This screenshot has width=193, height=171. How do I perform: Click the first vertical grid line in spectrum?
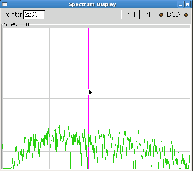(x=26, y=98)
